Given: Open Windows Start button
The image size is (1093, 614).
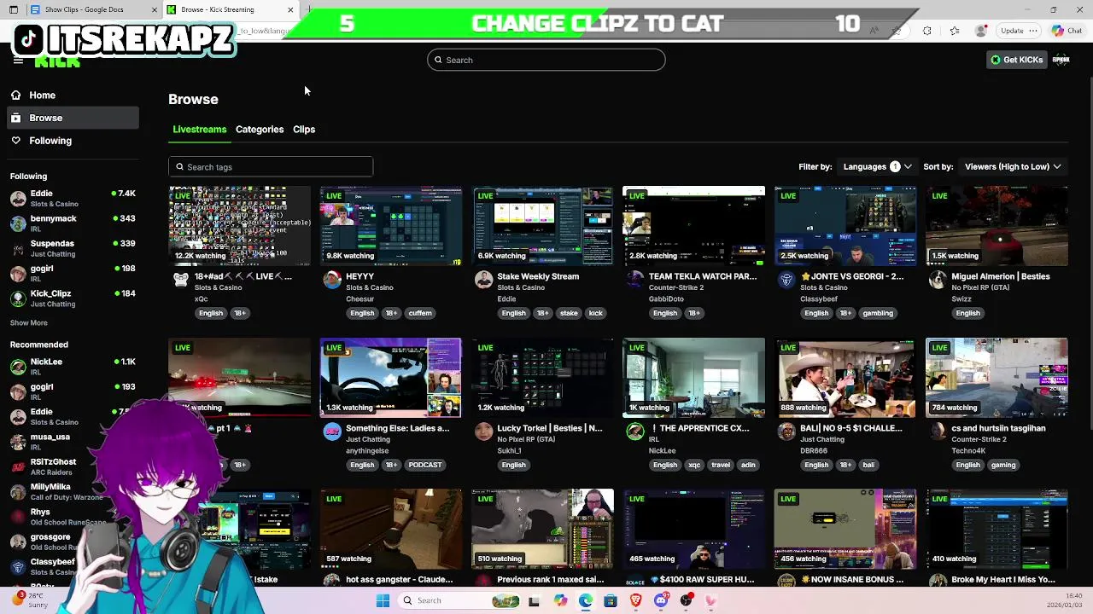Looking at the screenshot, I should click(383, 600).
